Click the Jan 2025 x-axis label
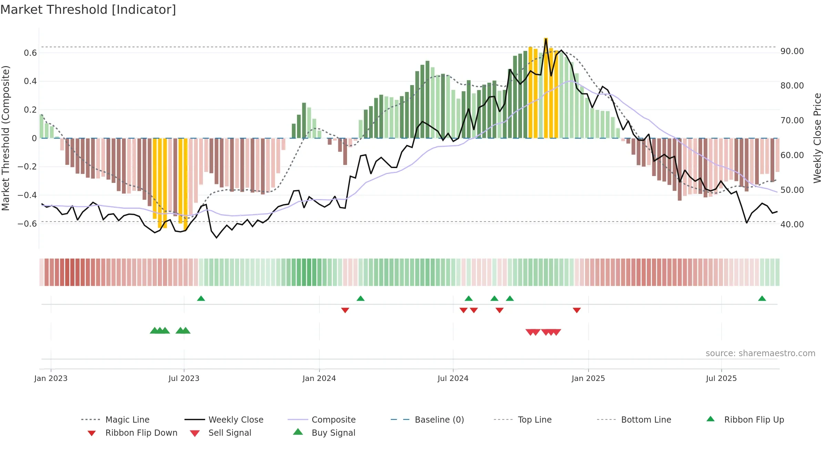The height and width of the screenshot is (465, 827). [588, 378]
